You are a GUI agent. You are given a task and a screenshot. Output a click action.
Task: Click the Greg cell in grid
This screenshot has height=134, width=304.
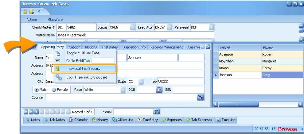pyautogui.click(x=282, y=75)
